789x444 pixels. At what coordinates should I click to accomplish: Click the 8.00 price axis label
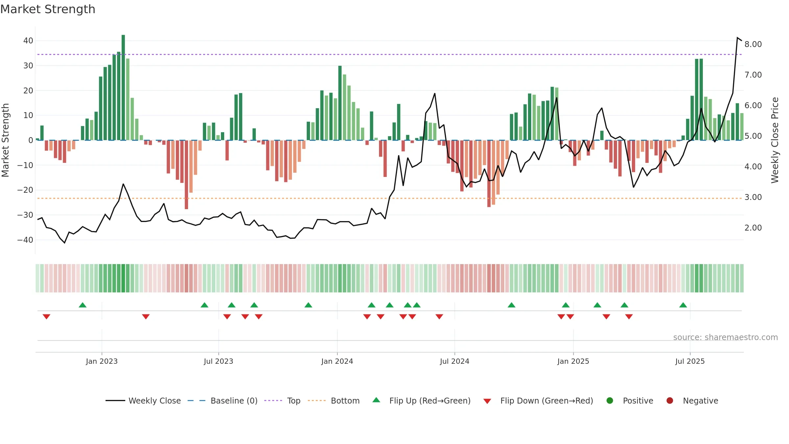click(753, 44)
